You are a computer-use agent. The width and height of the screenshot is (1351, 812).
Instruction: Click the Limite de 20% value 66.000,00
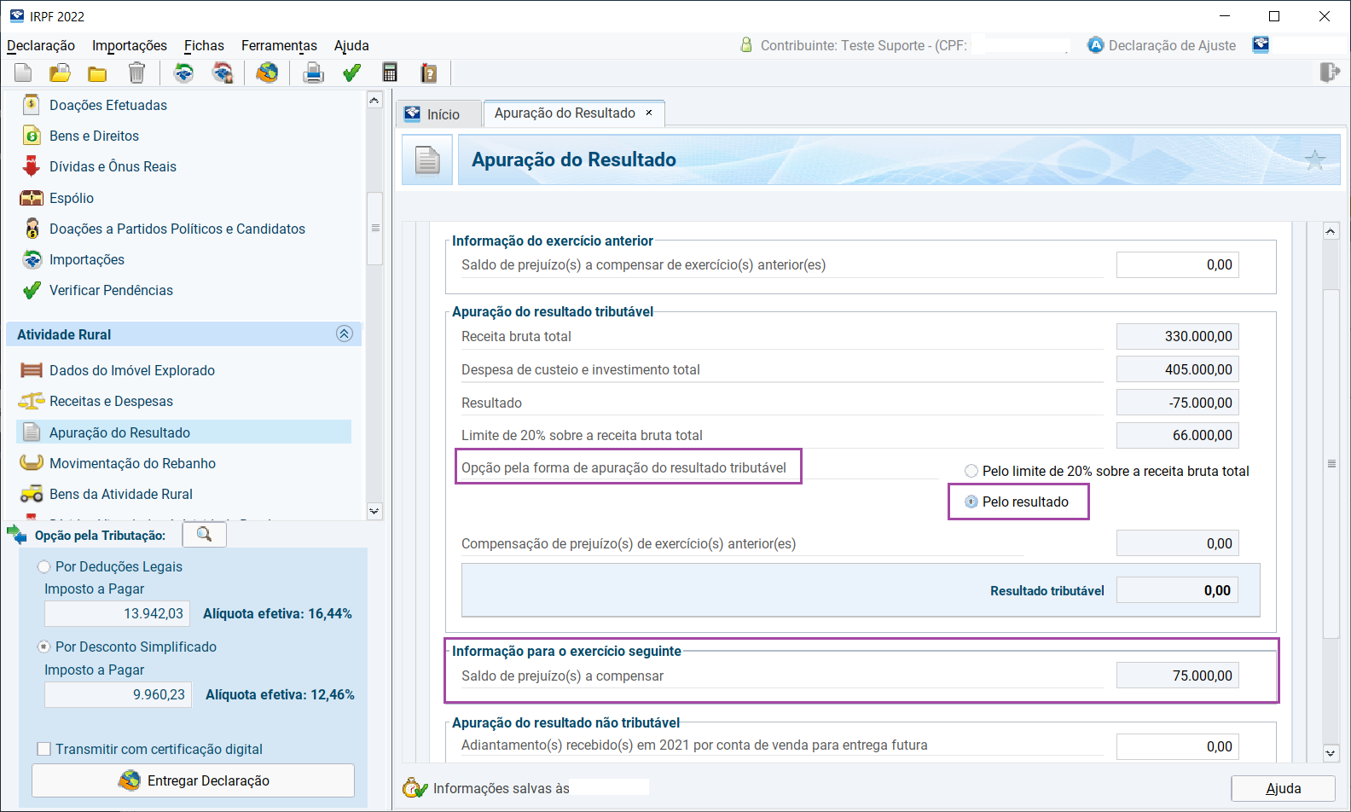[x=1177, y=435]
